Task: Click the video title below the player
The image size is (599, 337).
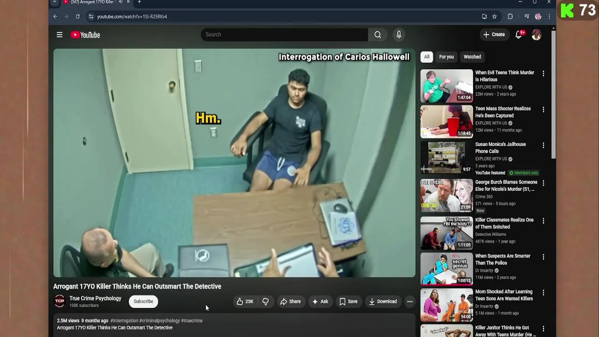Action: [x=137, y=286]
